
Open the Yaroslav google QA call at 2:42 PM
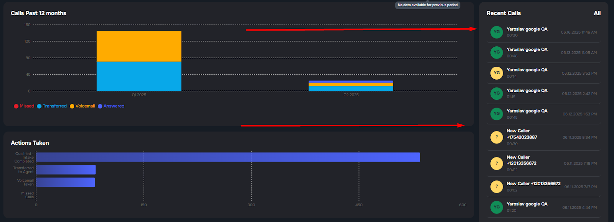[x=543, y=93]
